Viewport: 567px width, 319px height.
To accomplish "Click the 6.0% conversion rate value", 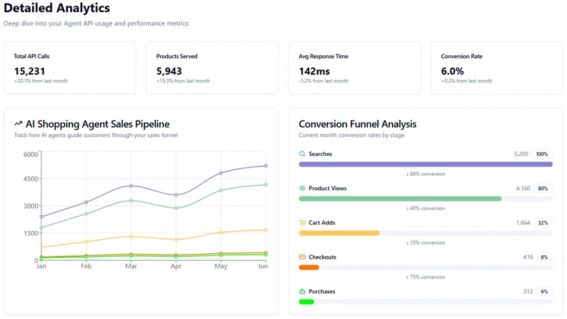I will click(x=452, y=72).
